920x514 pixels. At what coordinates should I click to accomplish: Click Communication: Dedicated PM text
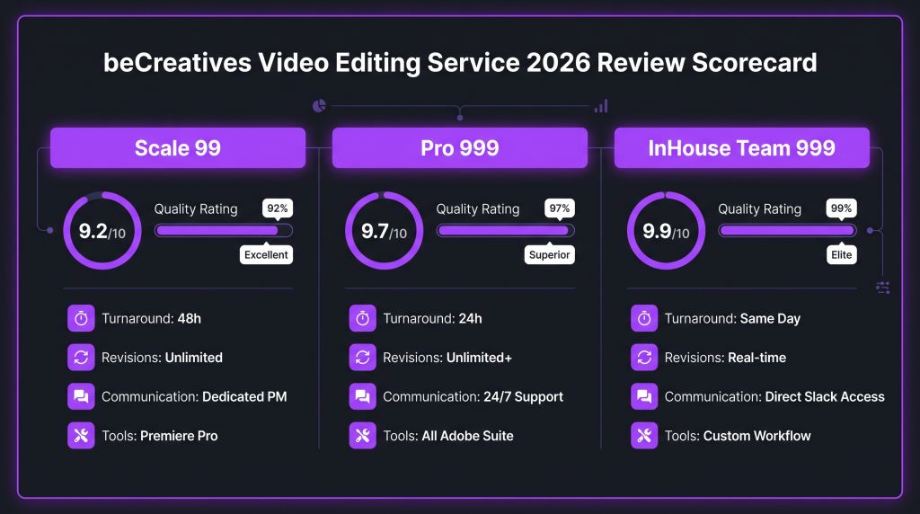[x=194, y=396]
